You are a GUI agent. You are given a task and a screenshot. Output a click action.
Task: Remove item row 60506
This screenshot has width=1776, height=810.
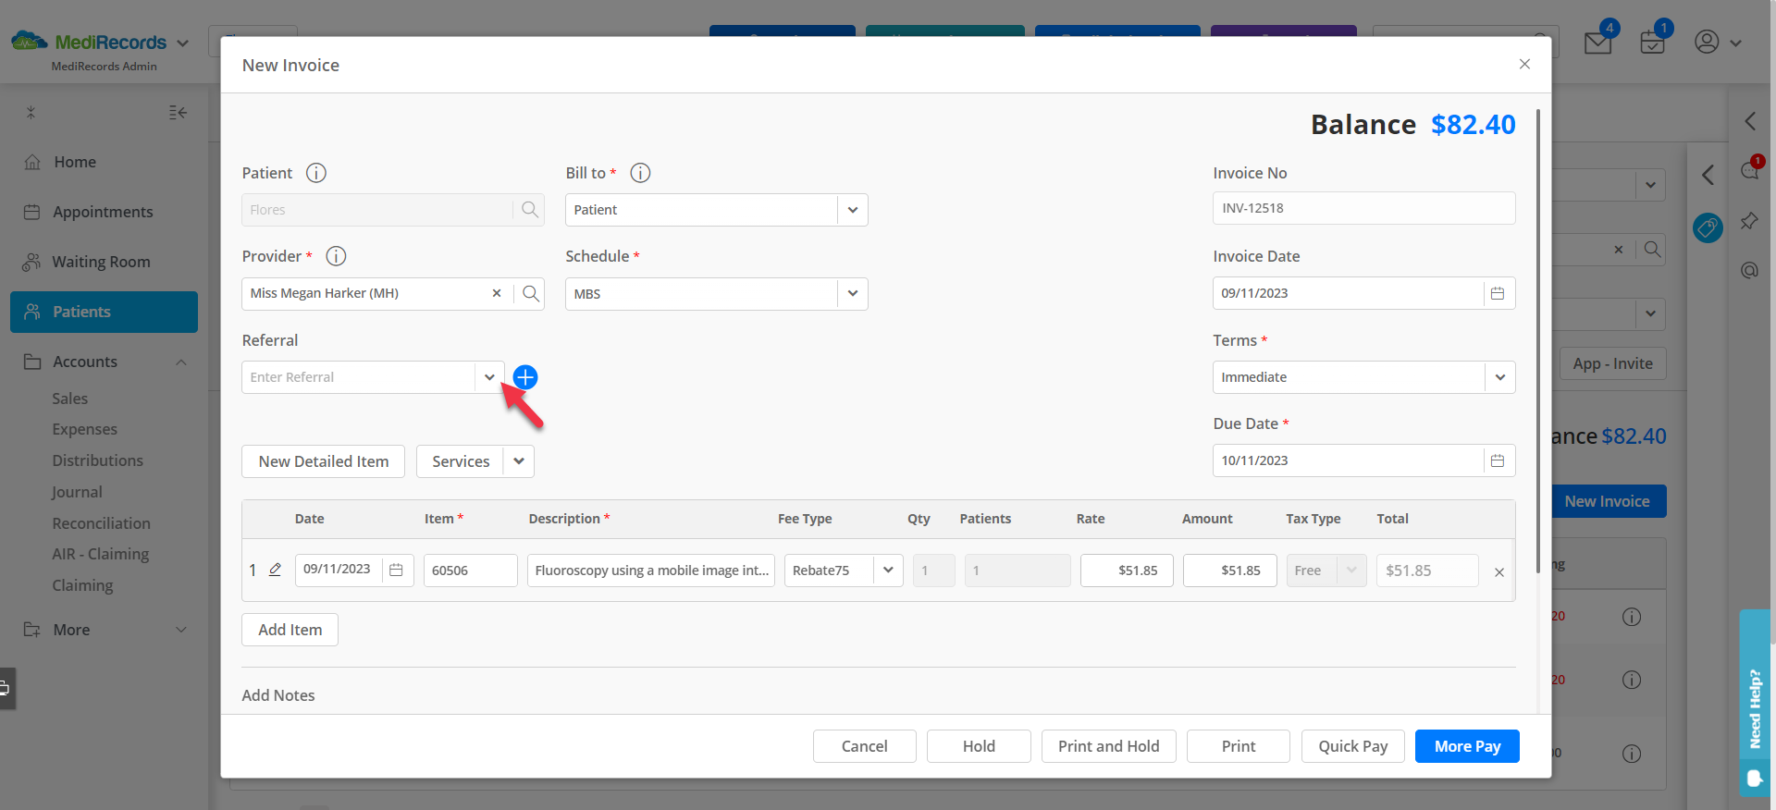tap(1499, 572)
